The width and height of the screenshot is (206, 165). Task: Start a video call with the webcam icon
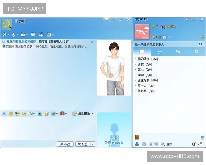point(5,35)
